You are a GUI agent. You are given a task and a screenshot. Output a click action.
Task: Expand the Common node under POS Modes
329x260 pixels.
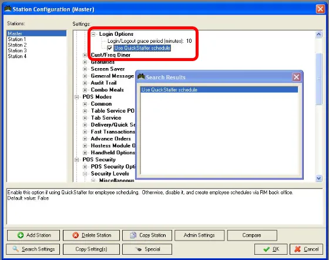(85, 104)
